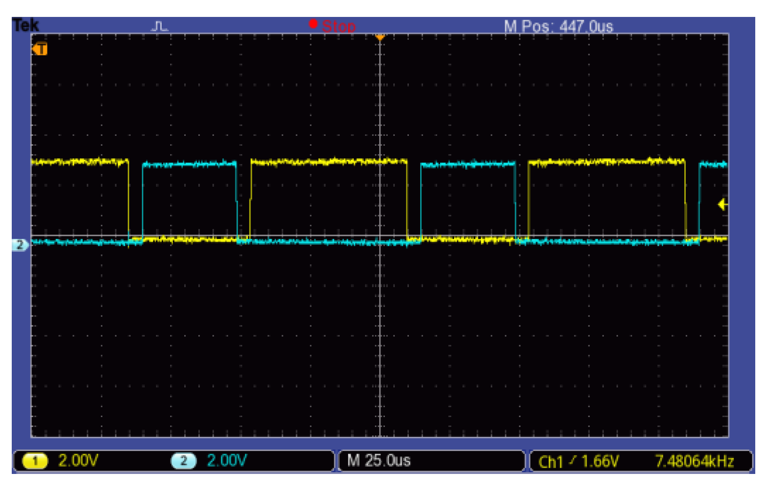
Task: Select the red Stop status text
Action: pos(338,26)
